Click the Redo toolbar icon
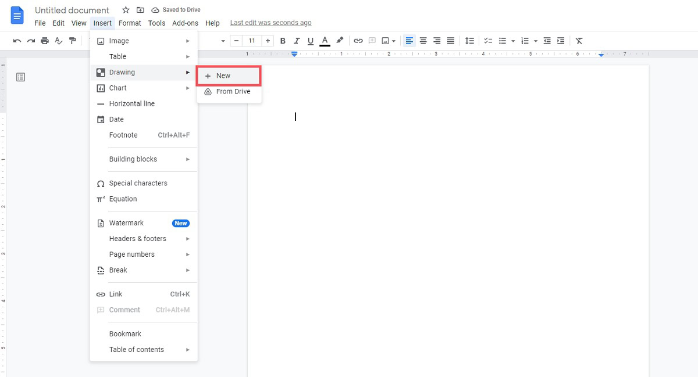698x377 pixels. point(31,41)
